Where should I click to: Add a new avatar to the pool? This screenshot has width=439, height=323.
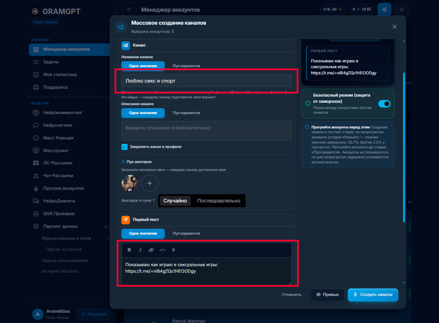point(150,183)
